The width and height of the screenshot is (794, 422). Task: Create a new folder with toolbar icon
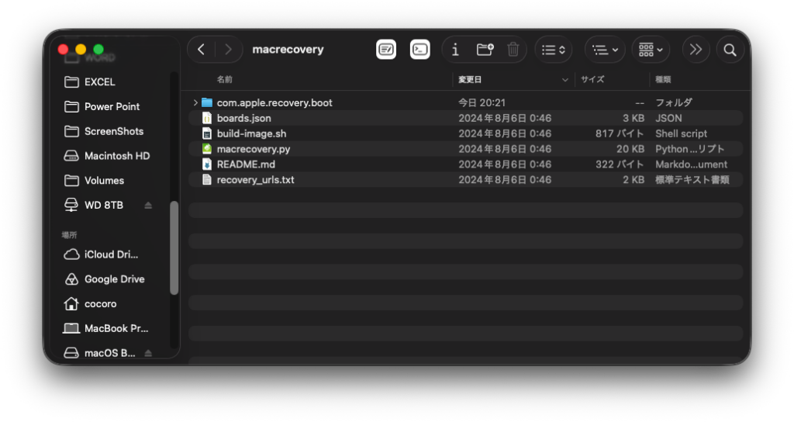[x=485, y=49]
